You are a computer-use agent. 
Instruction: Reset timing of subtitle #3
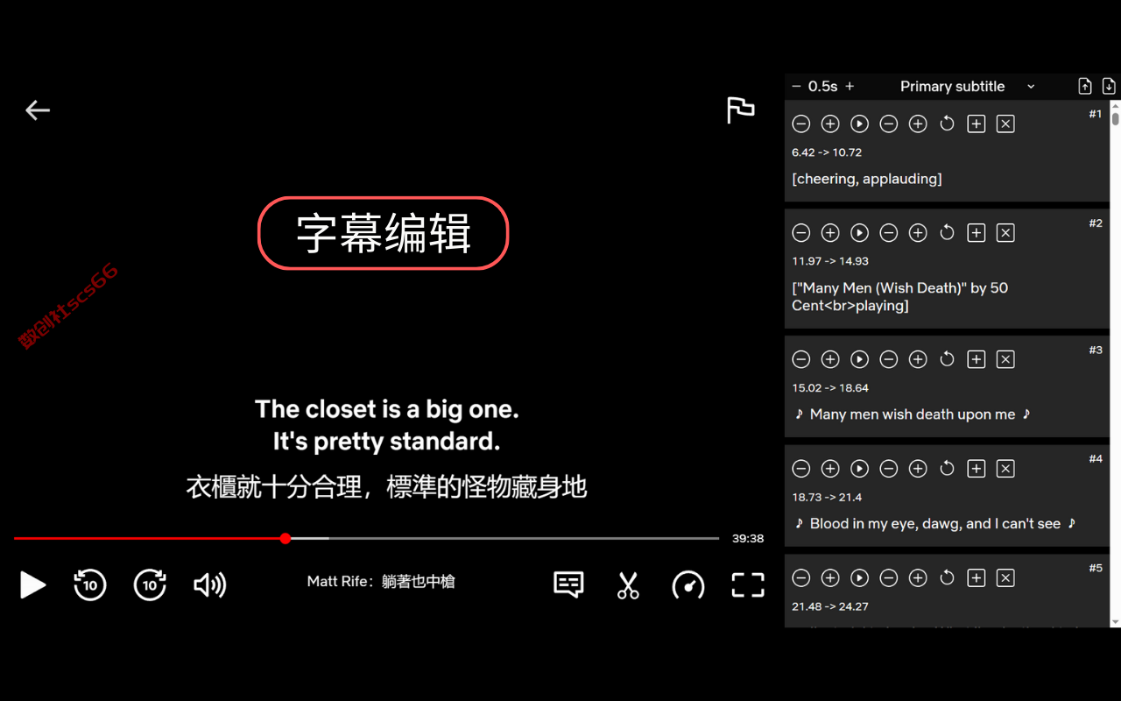tap(947, 359)
